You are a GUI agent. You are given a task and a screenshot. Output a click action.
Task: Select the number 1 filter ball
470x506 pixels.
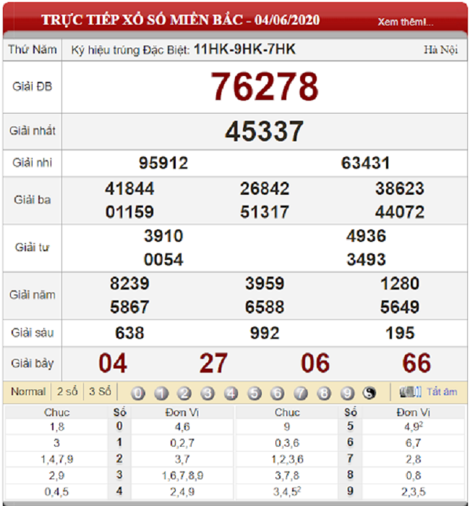point(161,393)
